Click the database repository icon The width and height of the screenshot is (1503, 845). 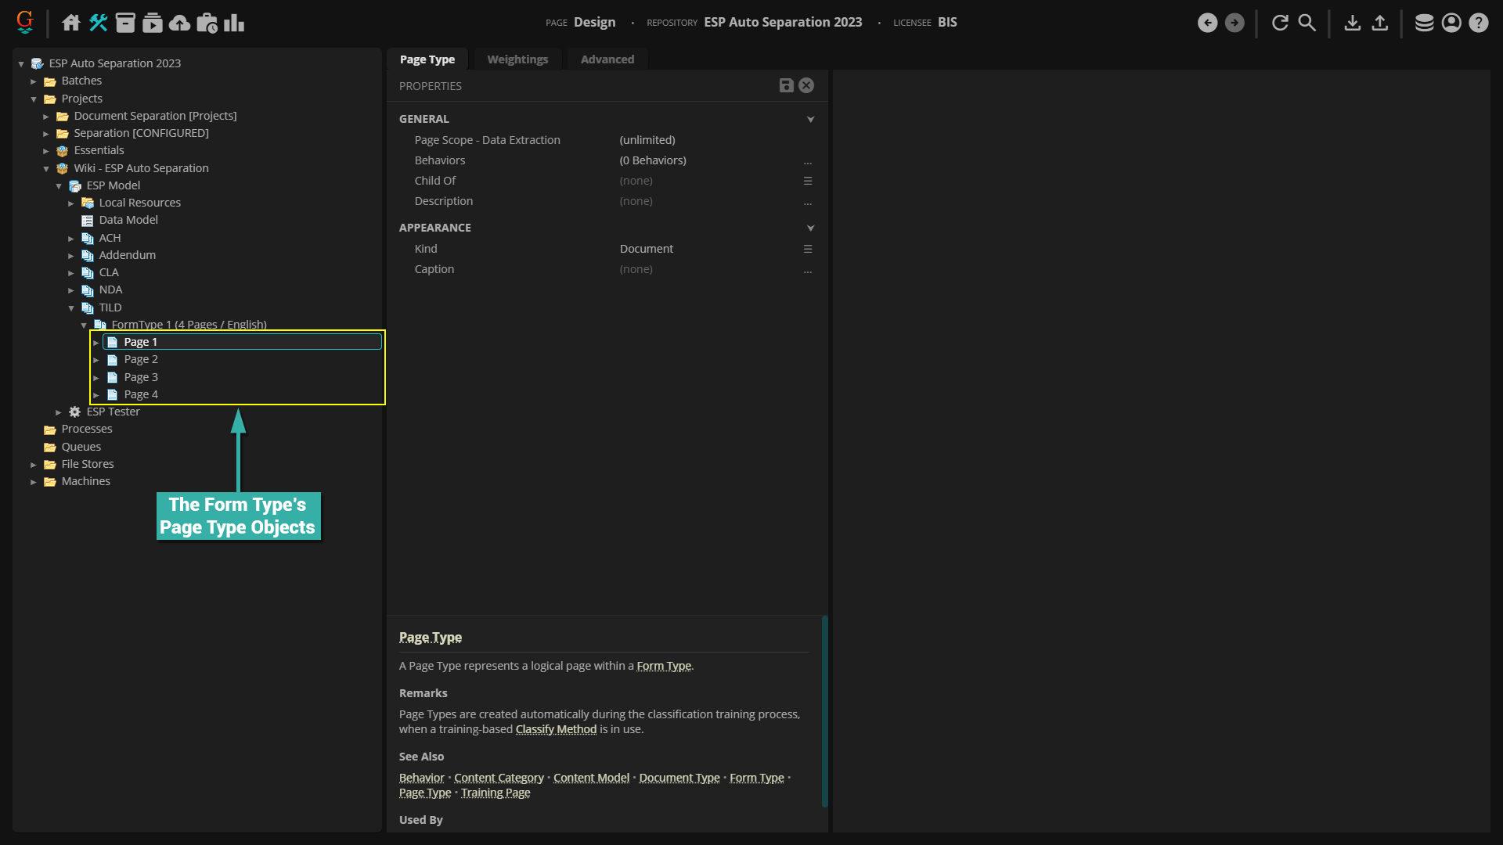click(x=1424, y=23)
